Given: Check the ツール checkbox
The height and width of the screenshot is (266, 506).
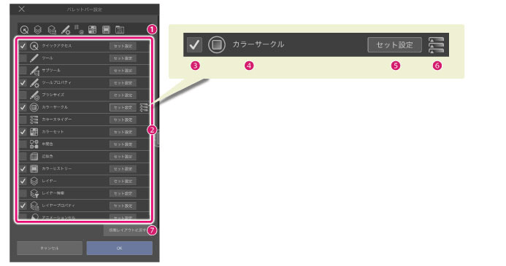Looking at the screenshot, I should (23, 58).
